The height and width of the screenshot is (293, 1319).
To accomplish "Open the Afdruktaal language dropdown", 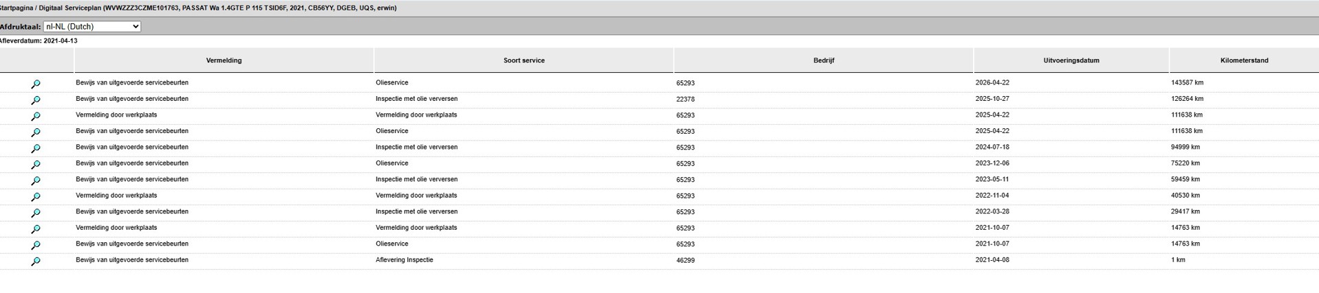I will [92, 27].
